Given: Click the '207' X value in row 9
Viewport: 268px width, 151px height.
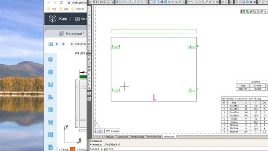Looking at the screenshot, I should 246,132.
